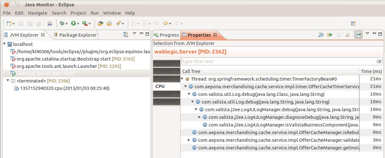Open the File menu
The image size is (385, 158).
7,13
